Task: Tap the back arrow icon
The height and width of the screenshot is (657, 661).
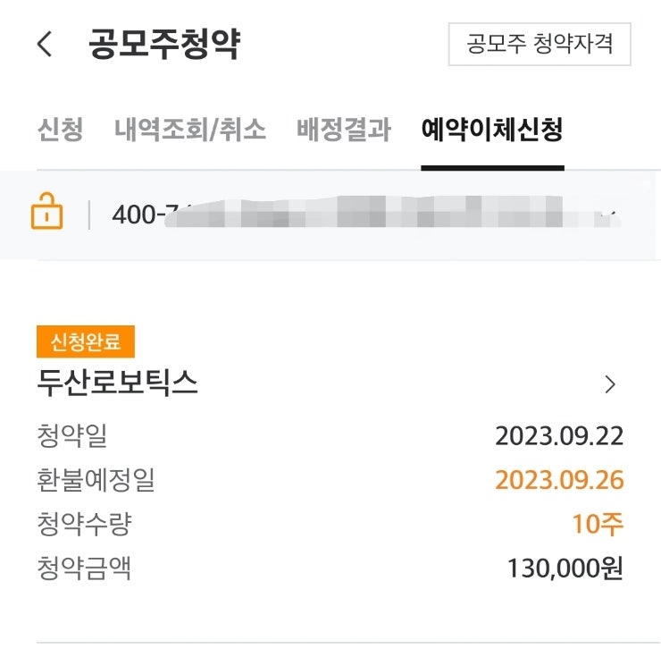Action: (46, 45)
